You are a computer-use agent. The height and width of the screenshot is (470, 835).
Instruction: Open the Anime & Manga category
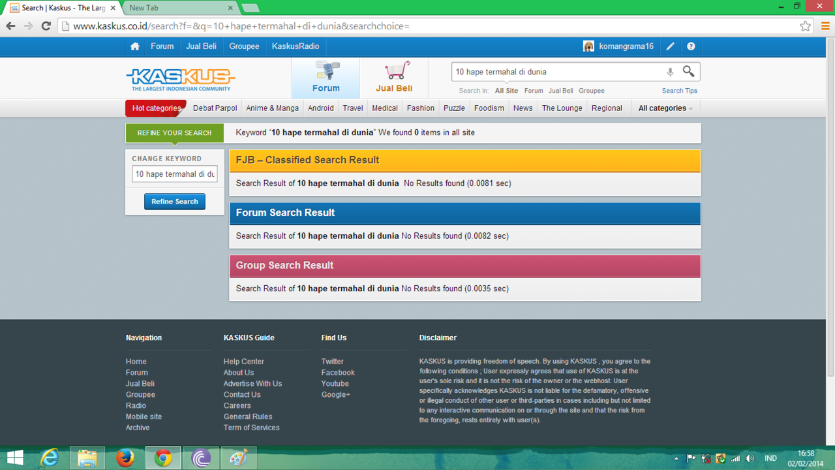(x=272, y=108)
